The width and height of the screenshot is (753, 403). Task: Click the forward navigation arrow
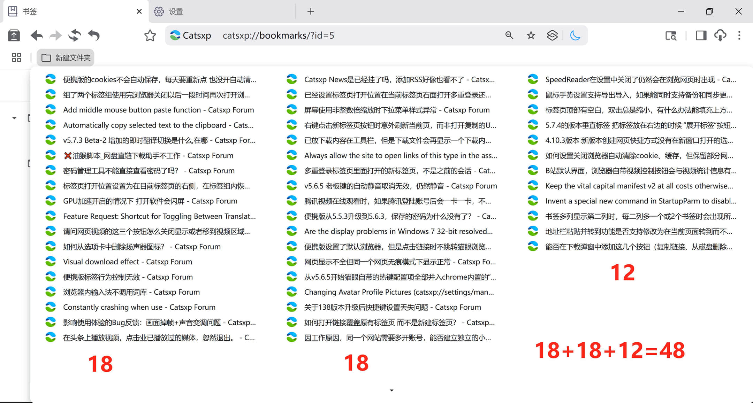[x=55, y=35]
